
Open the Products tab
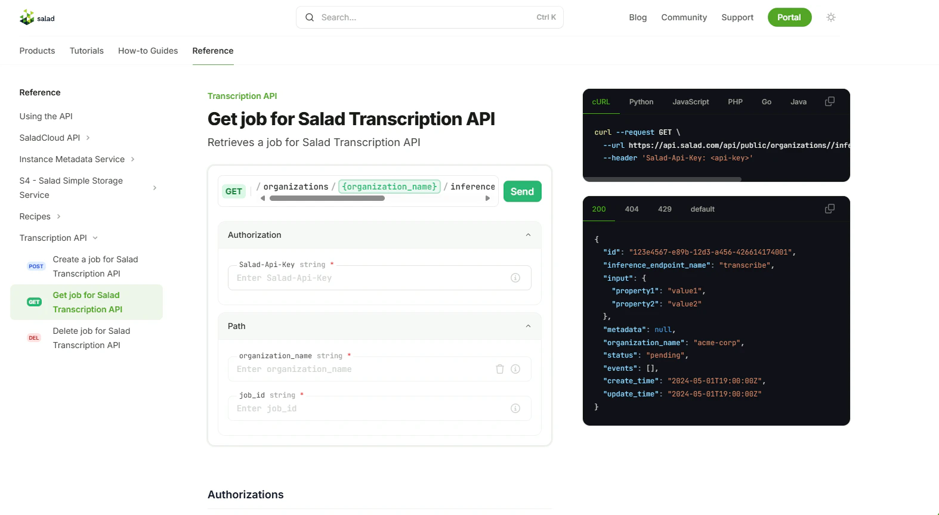coord(37,51)
